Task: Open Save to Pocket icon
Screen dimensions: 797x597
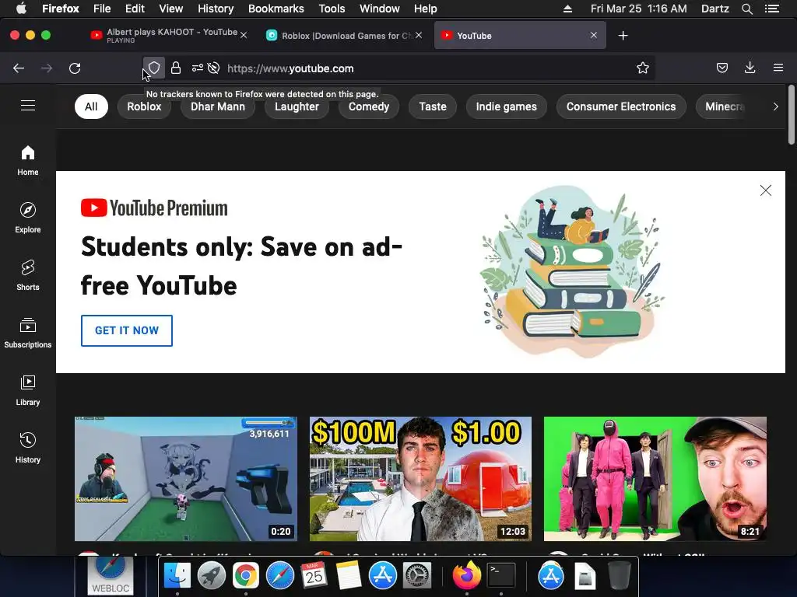Action: point(722,68)
